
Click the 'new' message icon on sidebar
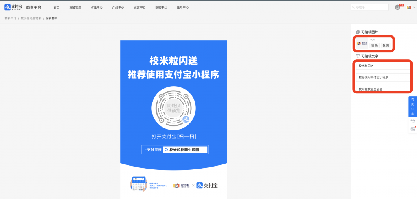[413, 129]
